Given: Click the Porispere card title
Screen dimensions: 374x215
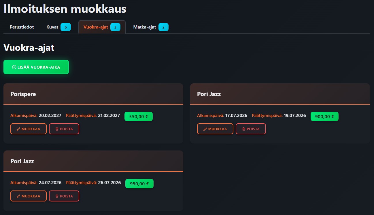Looking at the screenshot, I should coord(23,94).
